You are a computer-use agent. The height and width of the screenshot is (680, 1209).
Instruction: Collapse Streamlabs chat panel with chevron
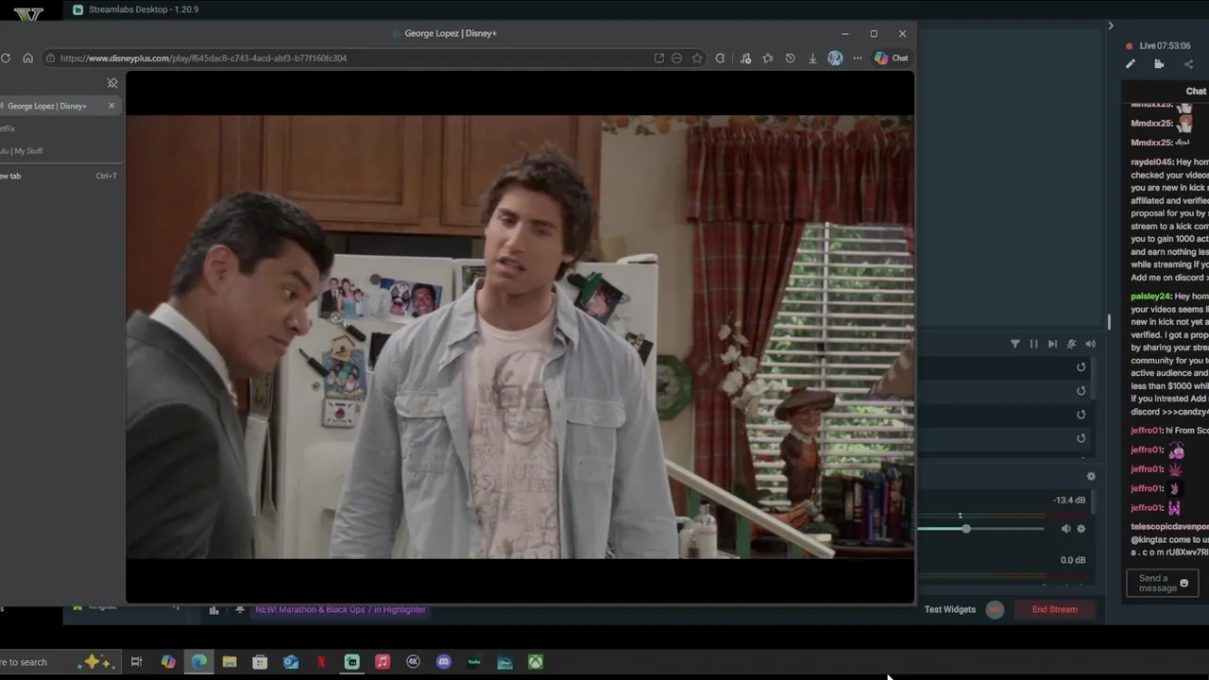coord(1111,25)
